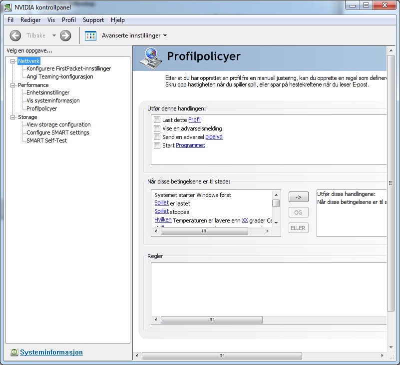
Task: Check Vise en advarselsmelding checkbox
Action: click(157, 128)
